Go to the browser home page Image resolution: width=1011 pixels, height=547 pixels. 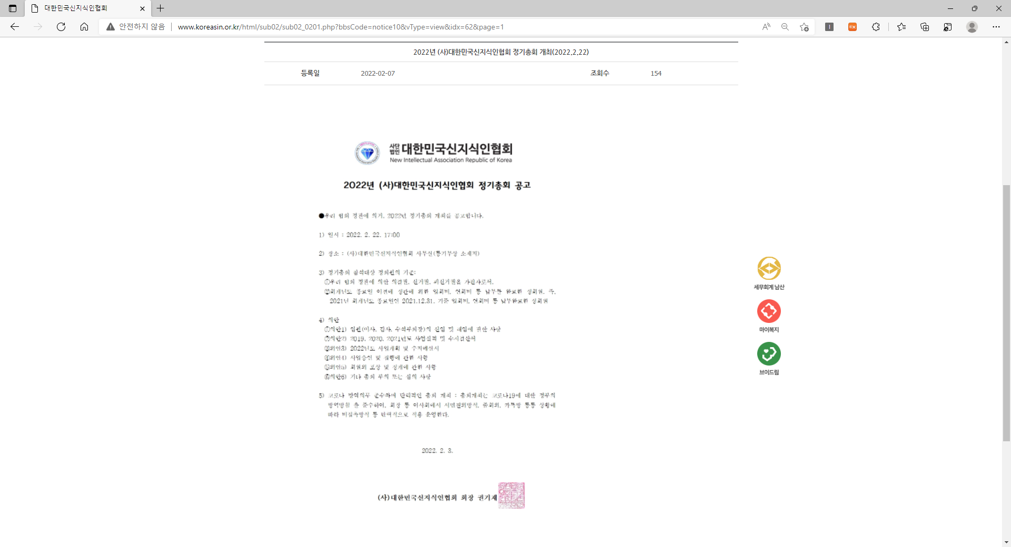(x=84, y=27)
